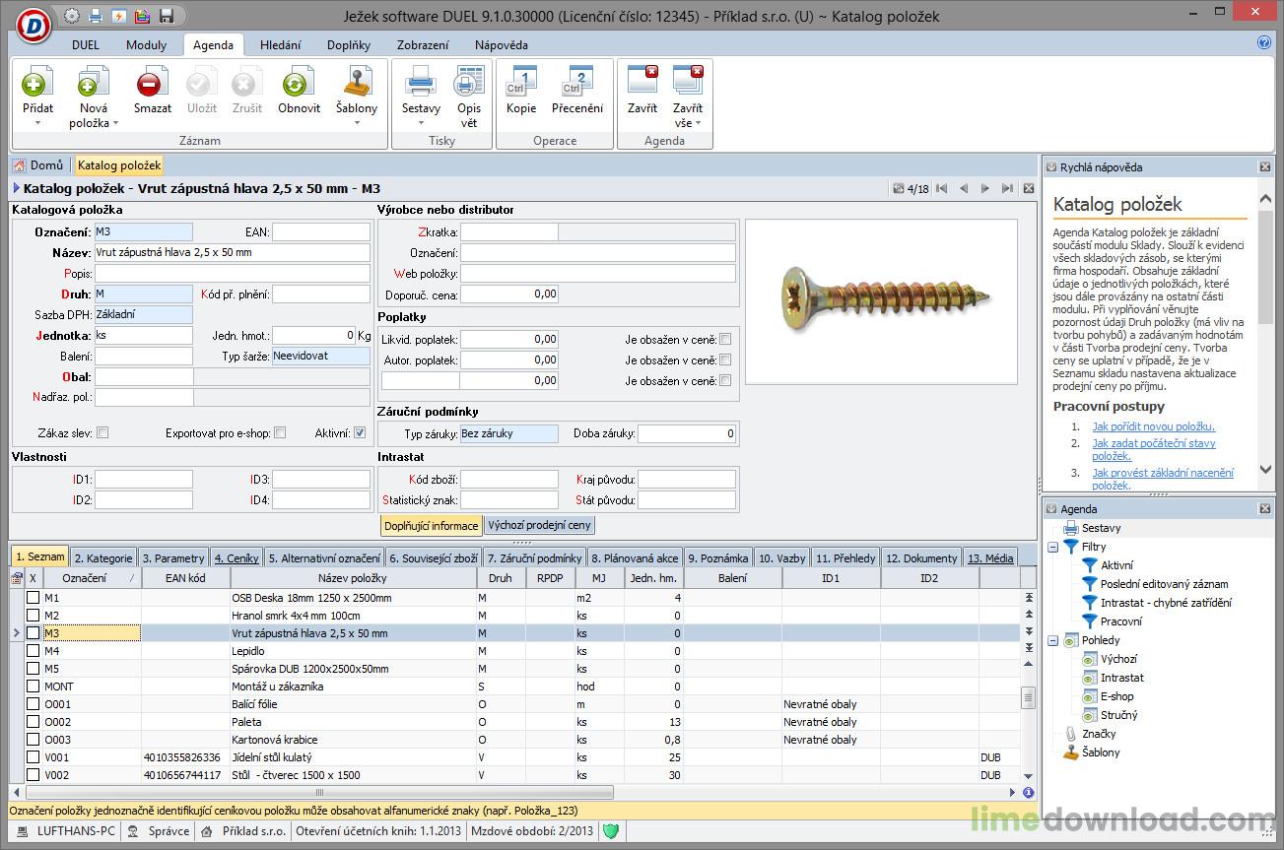The image size is (1284, 850).
Task: Open the Typ záruky combo box
Action: 508,433
